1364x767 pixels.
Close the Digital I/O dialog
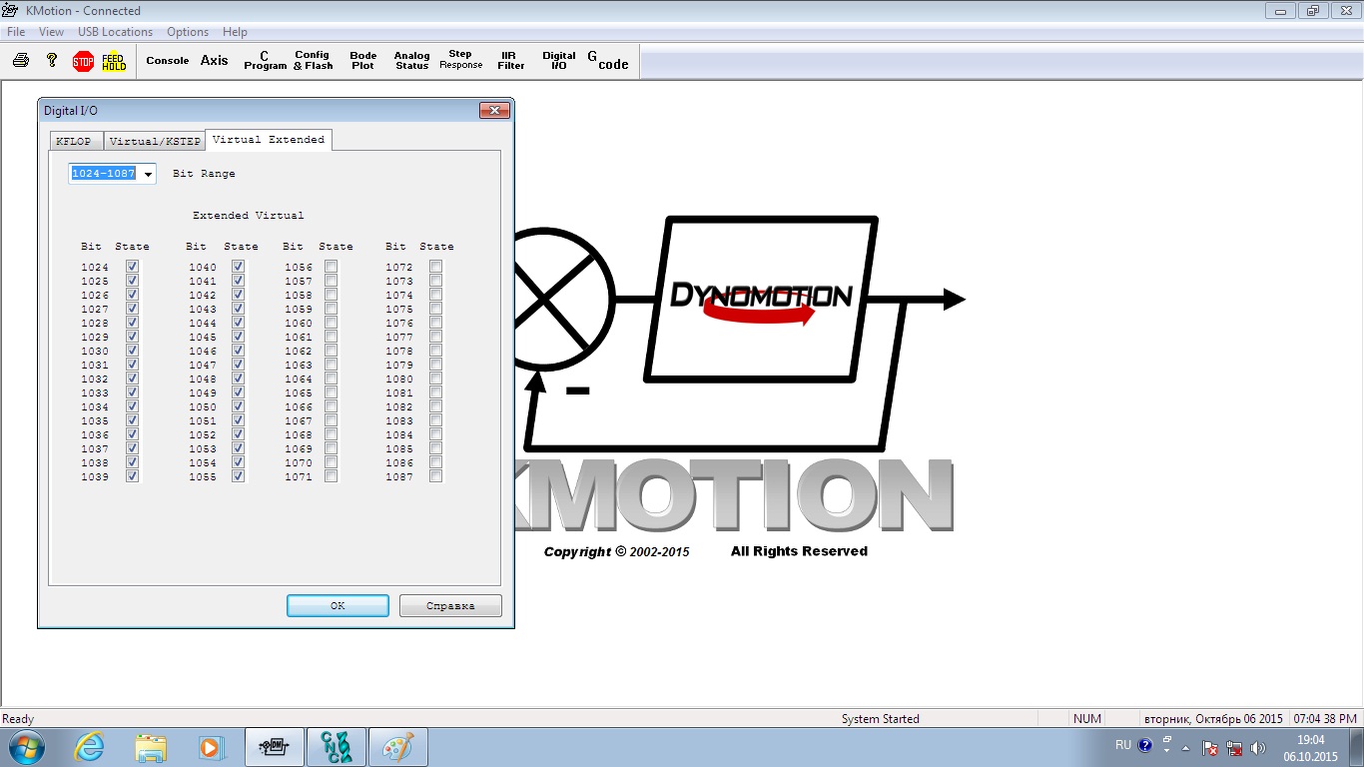494,110
